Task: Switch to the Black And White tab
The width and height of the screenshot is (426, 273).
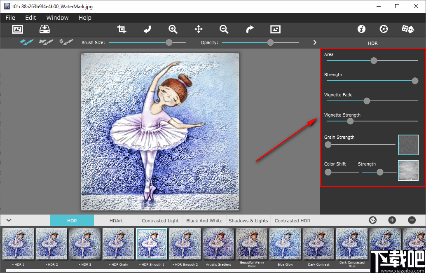Action: tap(204, 220)
